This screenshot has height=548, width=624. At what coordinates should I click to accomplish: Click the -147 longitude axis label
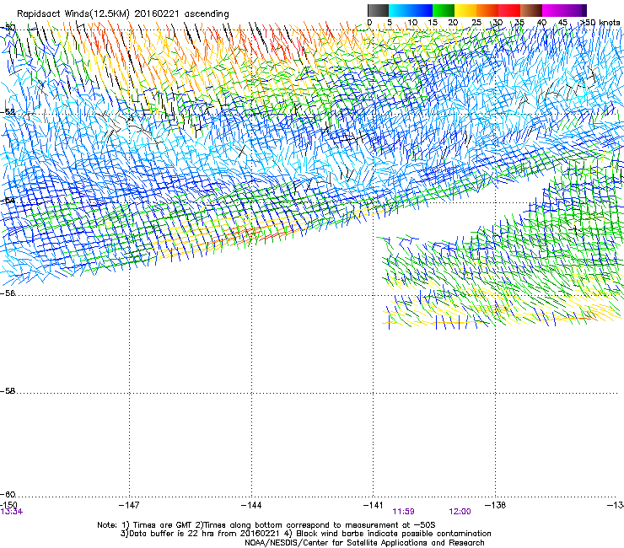point(129,505)
